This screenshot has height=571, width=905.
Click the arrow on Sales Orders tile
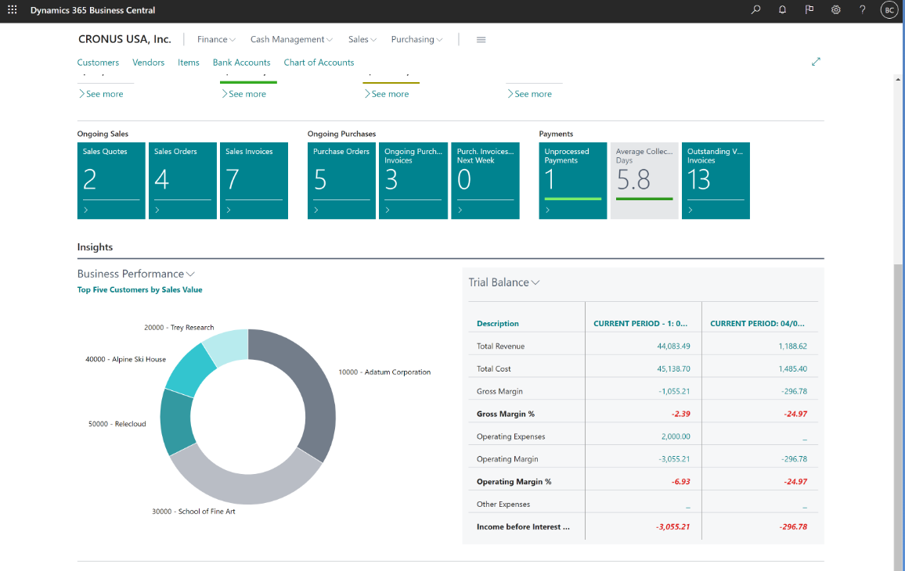[x=157, y=210]
